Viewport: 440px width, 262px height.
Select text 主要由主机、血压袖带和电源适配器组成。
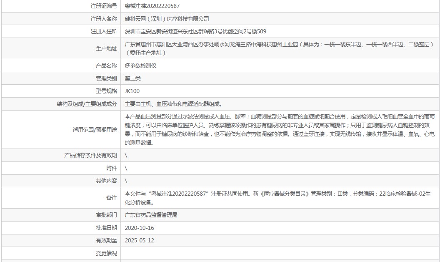(x=174, y=104)
